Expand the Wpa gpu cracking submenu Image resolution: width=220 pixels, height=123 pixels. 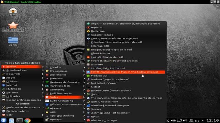(65, 116)
